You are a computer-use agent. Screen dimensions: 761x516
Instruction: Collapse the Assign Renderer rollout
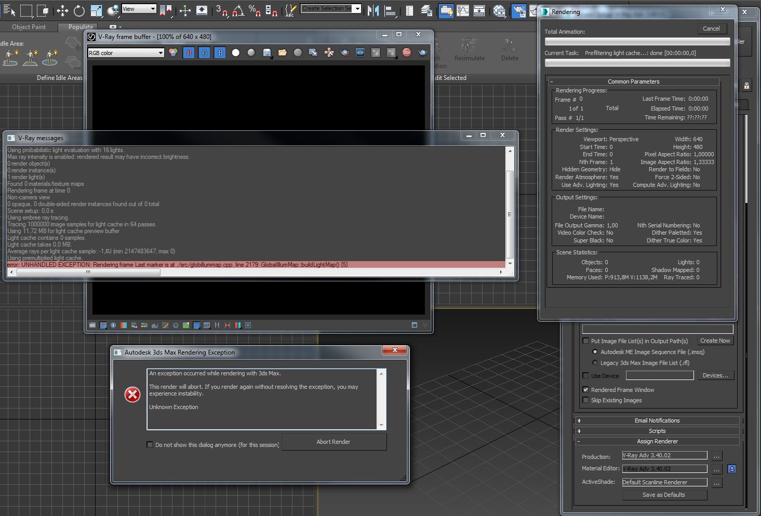point(657,441)
